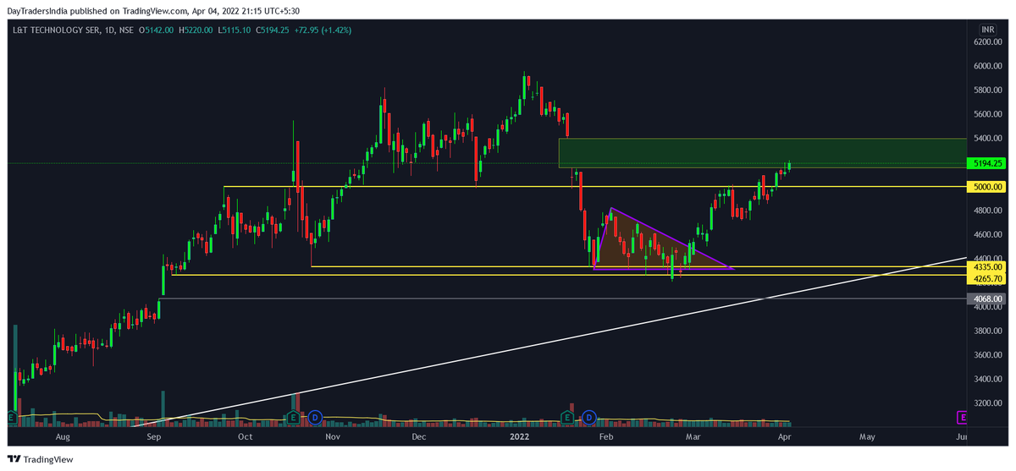Screen dimensions: 1016x471
Task: Open the dividend marker just before Feb
Action: pos(589,417)
